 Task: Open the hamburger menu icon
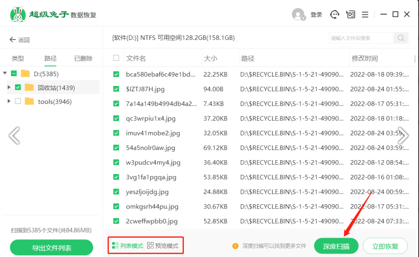click(x=365, y=14)
